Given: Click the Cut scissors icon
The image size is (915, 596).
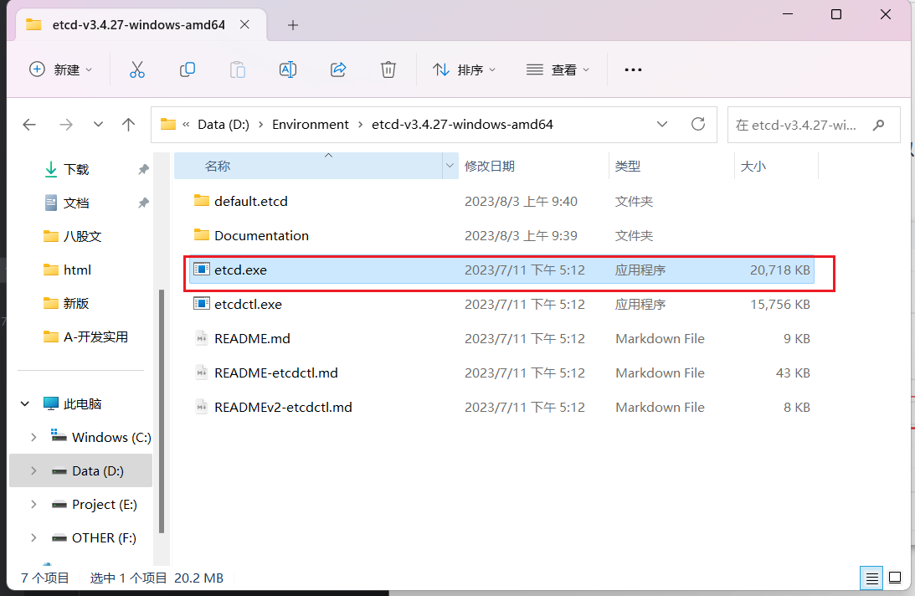Looking at the screenshot, I should [x=137, y=70].
